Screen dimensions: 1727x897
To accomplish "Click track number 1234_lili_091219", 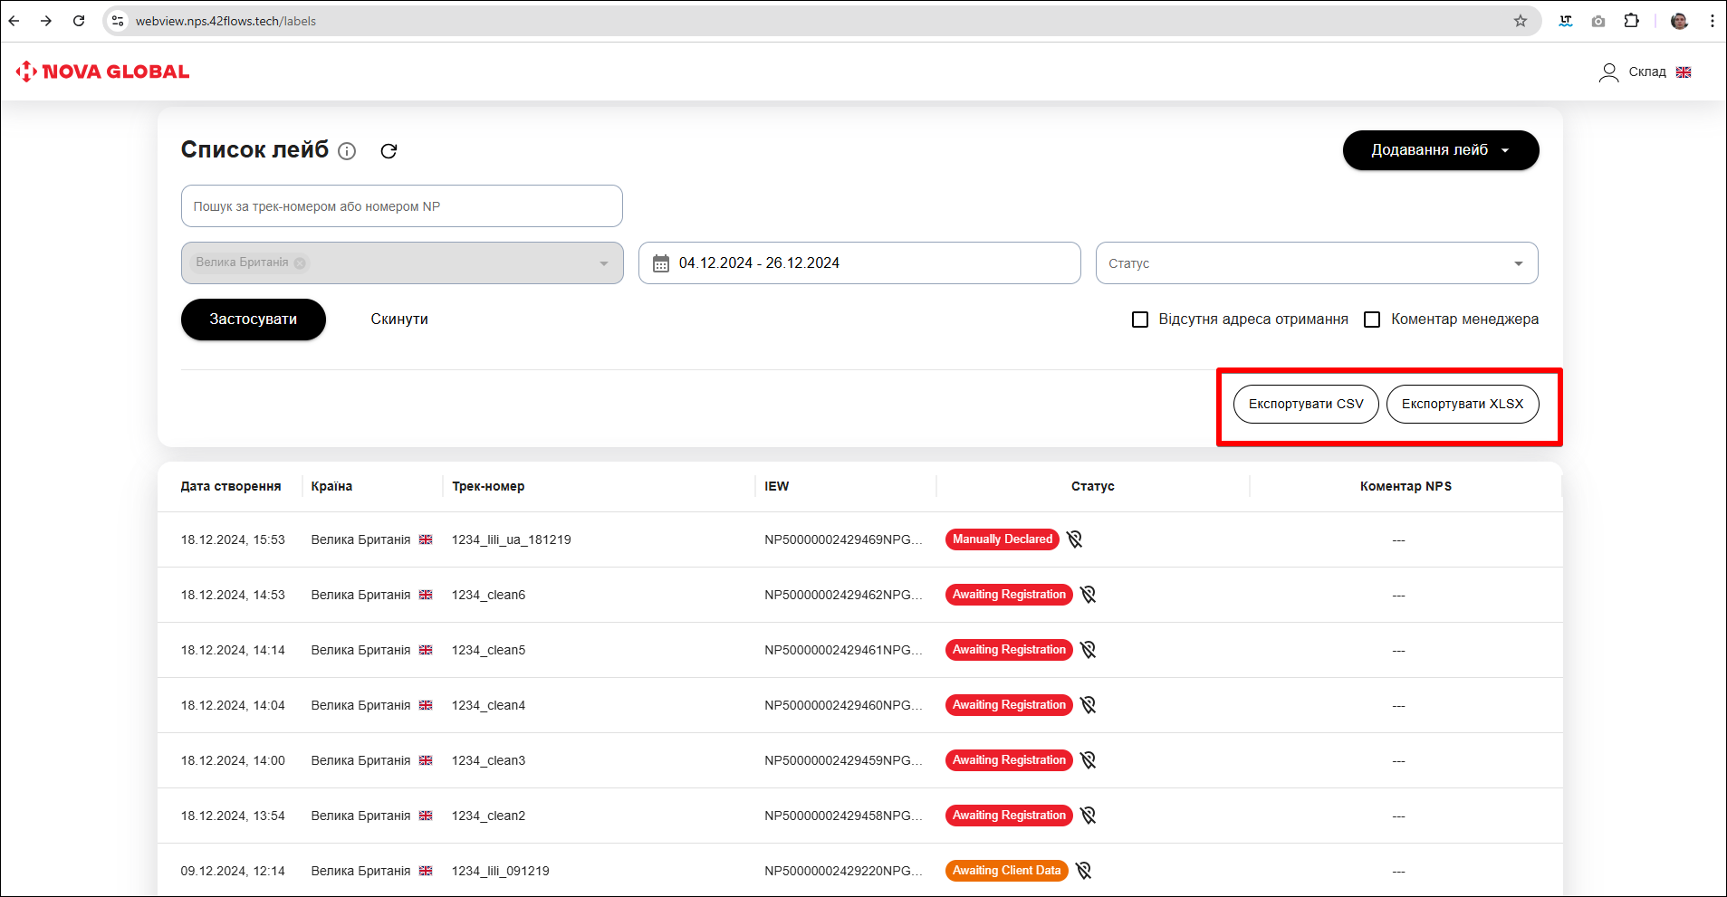I will click(x=501, y=871).
